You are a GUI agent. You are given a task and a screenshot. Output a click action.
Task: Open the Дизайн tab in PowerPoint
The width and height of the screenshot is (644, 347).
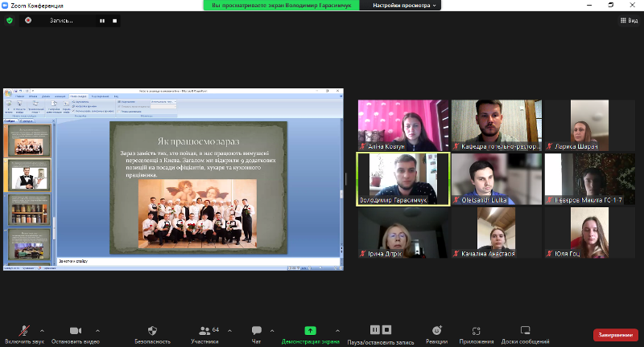pyautogui.click(x=46, y=96)
